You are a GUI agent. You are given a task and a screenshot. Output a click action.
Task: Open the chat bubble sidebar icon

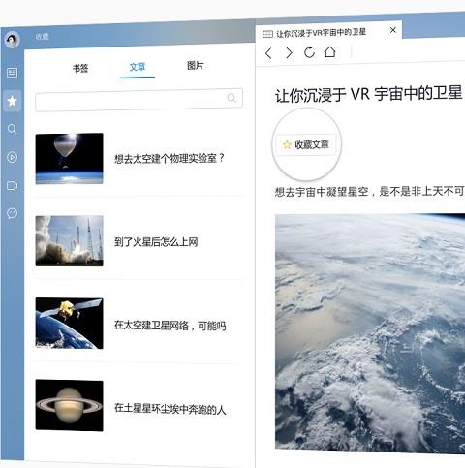(x=12, y=213)
